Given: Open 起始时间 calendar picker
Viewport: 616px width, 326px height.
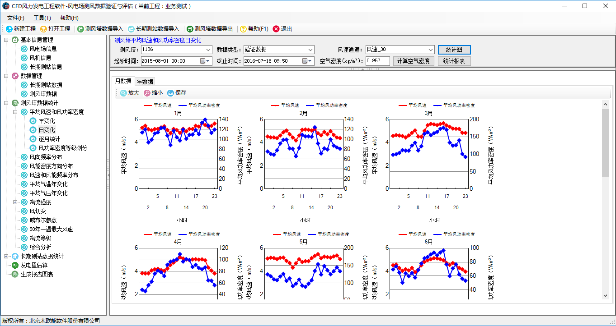Looking at the screenshot, I should pos(205,61).
